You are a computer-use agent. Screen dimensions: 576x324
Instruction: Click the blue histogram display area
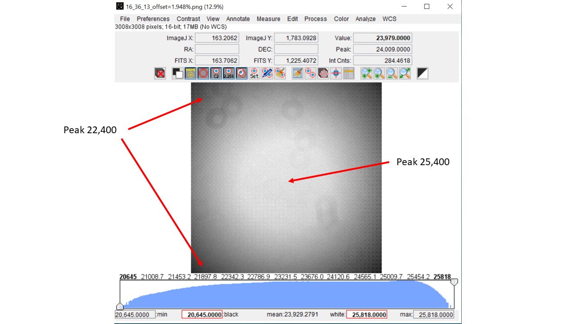pyautogui.click(x=287, y=295)
